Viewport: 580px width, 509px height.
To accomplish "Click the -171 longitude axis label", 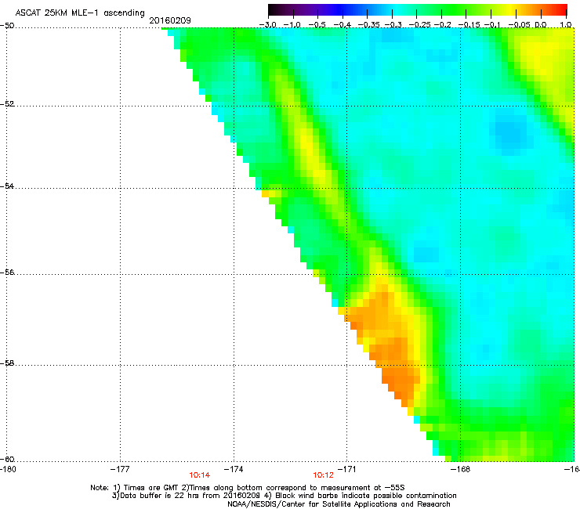I will (x=346, y=469).
